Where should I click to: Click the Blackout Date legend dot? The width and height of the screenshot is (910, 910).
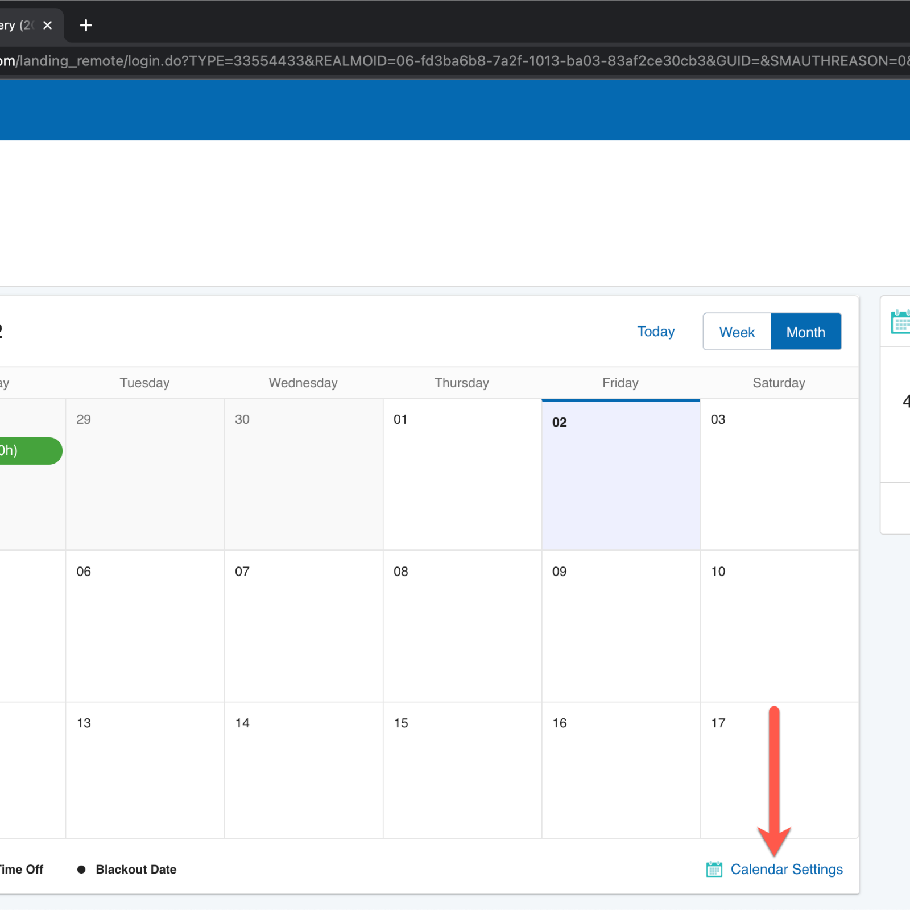coord(81,870)
